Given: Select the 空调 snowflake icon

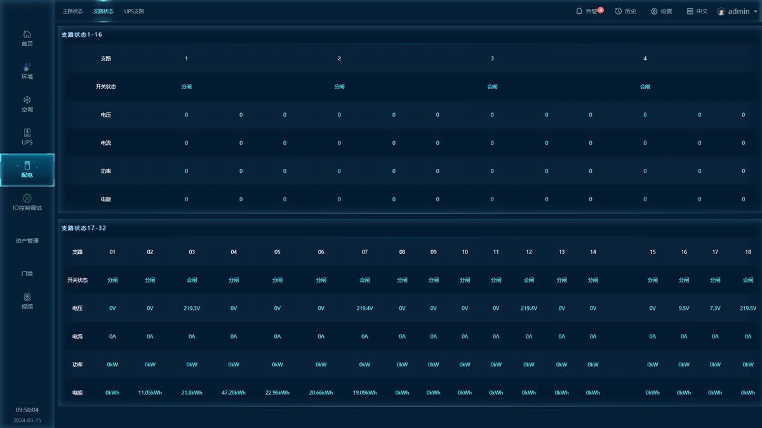Looking at the screenshot, I should click(x=27, y=100).
